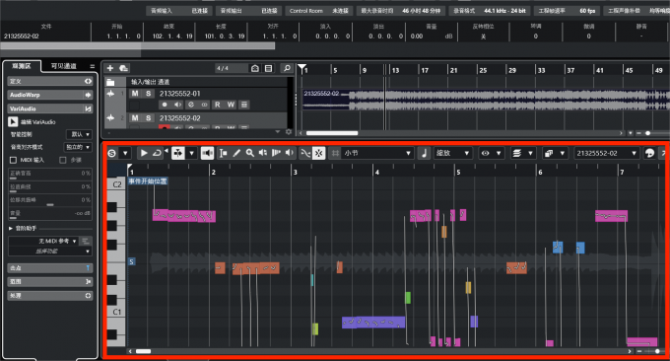Select the Zoom magnifier tool
The image size is (670, 361).
pos(249,153)
